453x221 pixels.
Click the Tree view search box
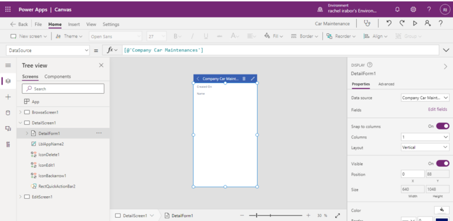click(x=63, y=89)
